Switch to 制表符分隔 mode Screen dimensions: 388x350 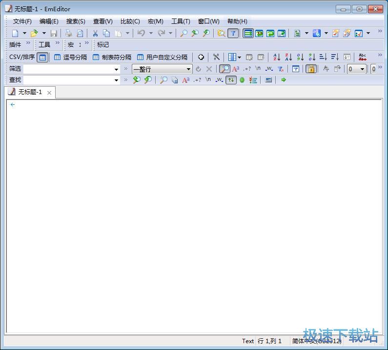tap(112, 58)
